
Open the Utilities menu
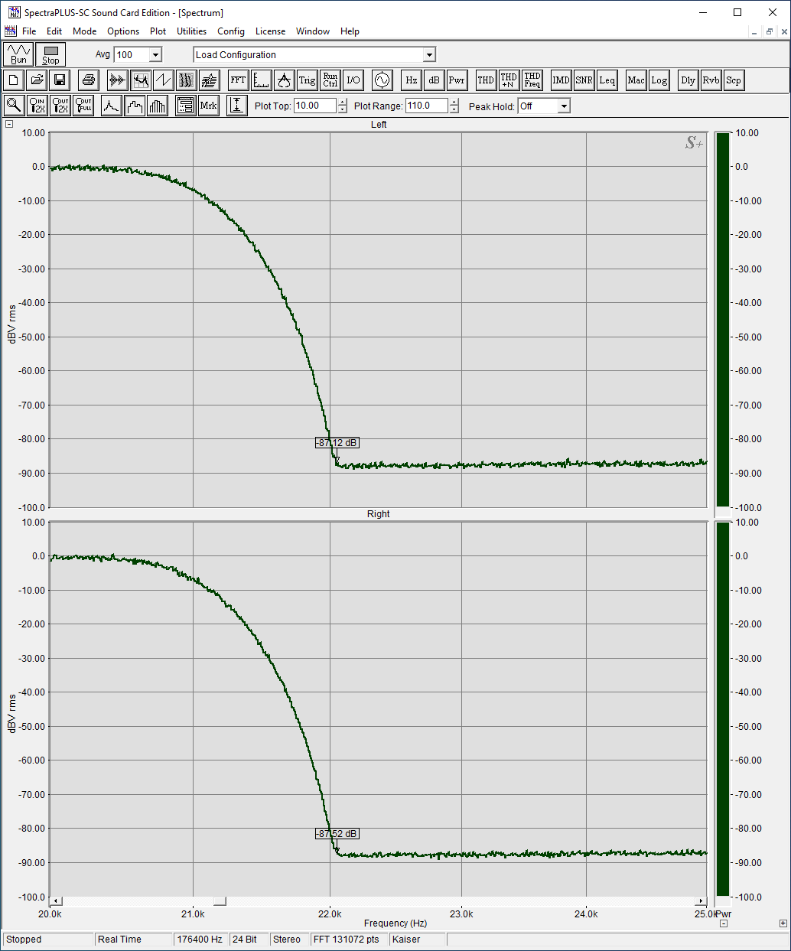pos(191,31)
